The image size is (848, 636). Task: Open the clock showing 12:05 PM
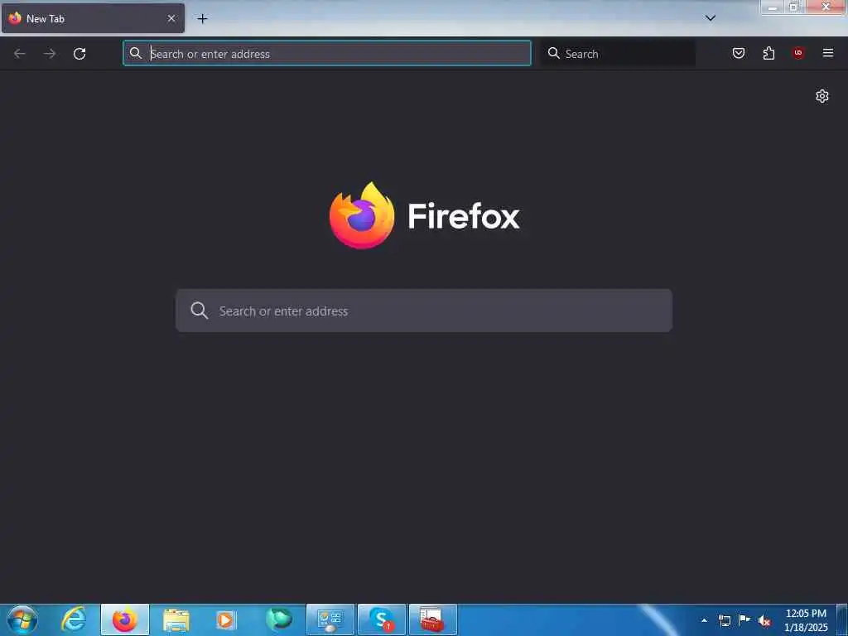coord(806,620)
